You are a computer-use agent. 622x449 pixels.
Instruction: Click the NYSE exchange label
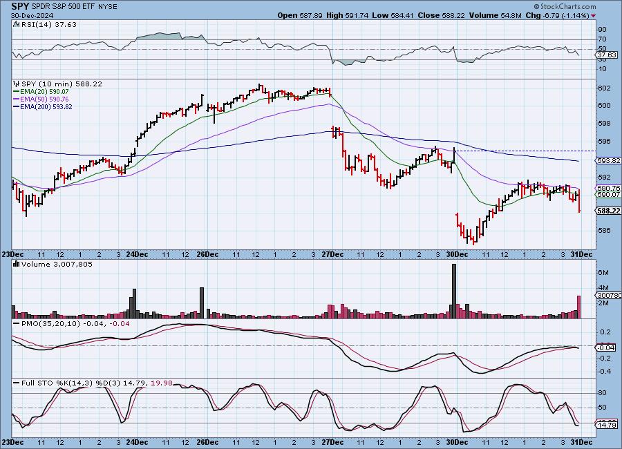click(106, 7)
